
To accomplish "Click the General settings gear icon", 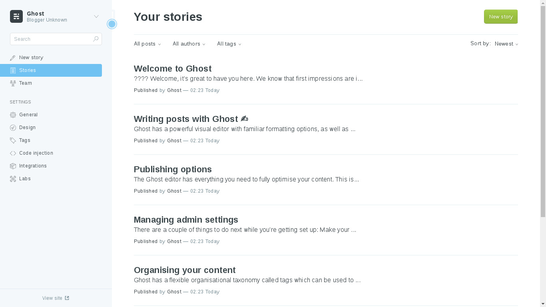I will pyautogui.click(x=13, y=115).
